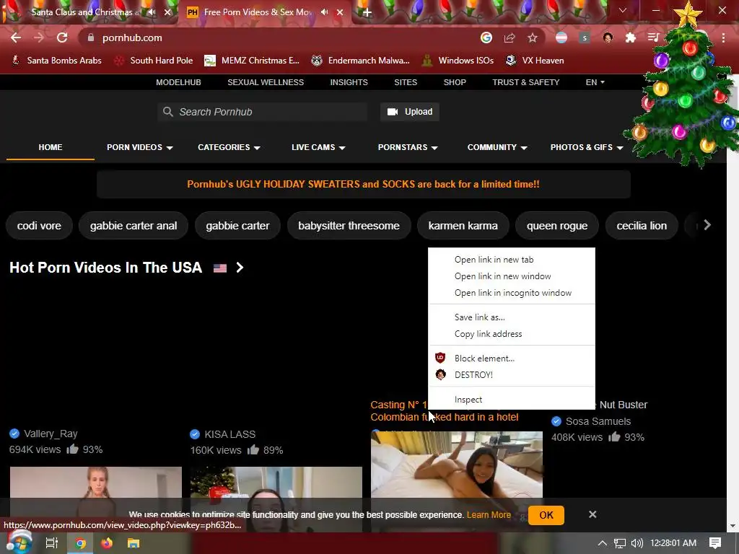739x554 pixels.
Task: View site information via lock icon
Action: pos(91,38)
